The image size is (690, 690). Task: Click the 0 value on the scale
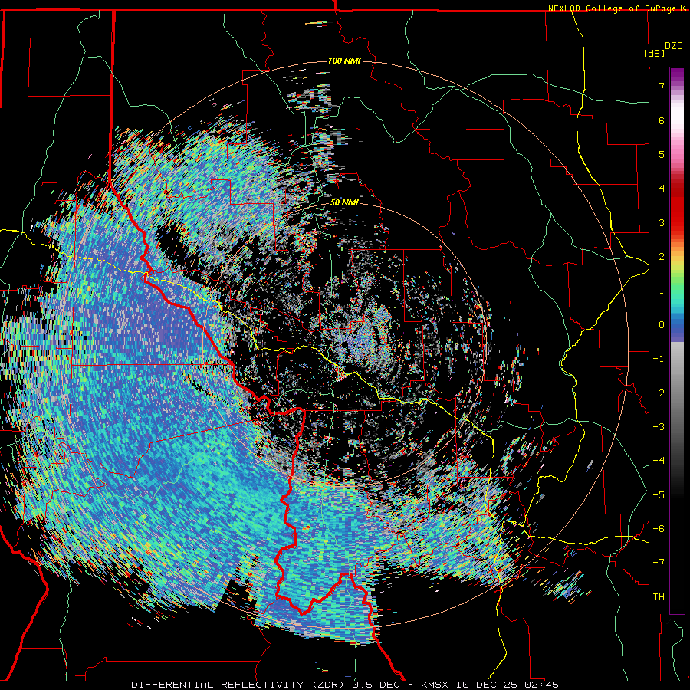662,325
